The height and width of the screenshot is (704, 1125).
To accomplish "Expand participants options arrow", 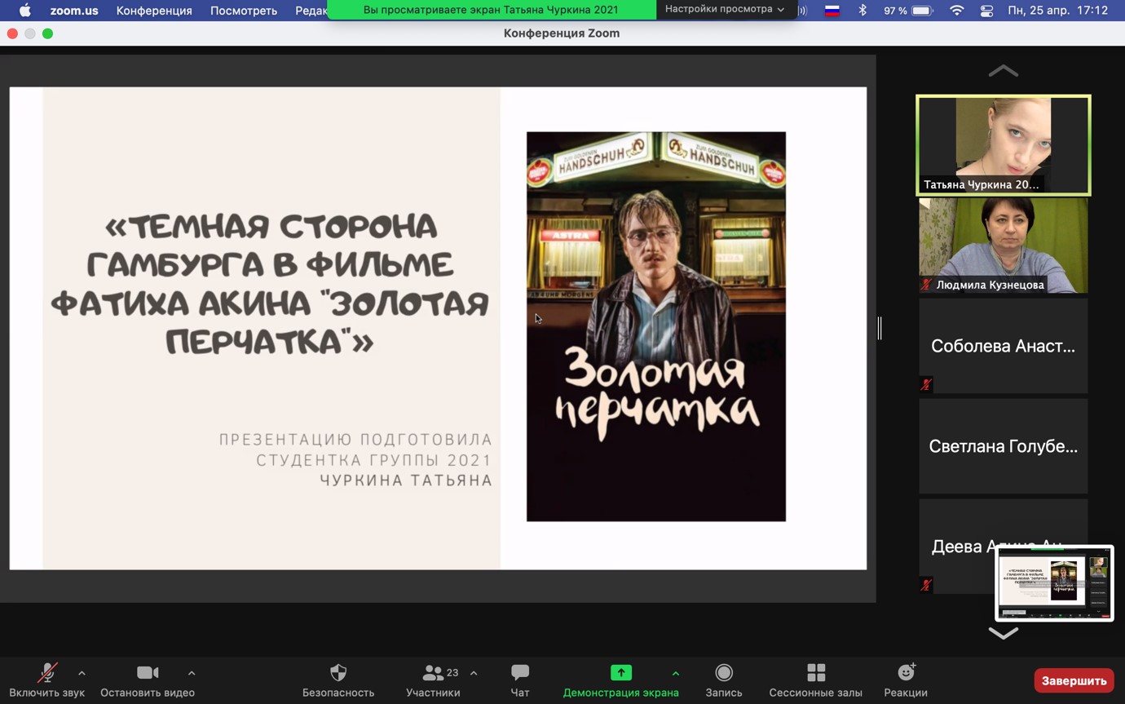I will pyautogui.click(x=474, y=673).
